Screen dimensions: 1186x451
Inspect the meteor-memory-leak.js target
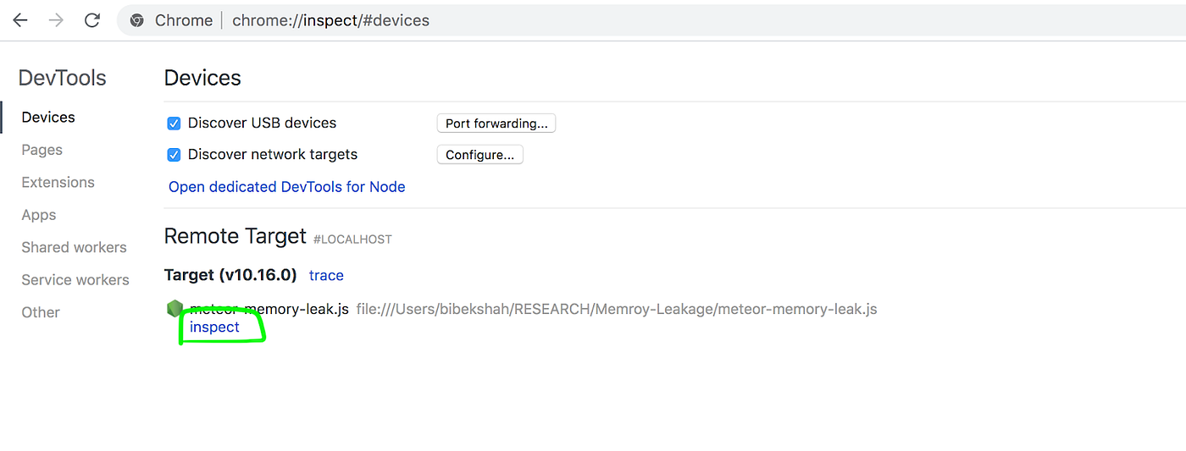[x=214, y=327]
